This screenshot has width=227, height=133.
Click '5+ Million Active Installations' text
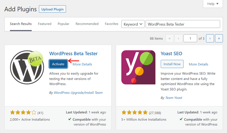(x=144, y=119)
